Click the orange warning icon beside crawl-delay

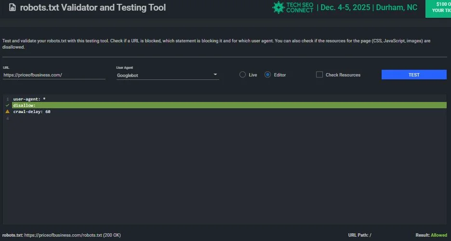click(8, 112)
